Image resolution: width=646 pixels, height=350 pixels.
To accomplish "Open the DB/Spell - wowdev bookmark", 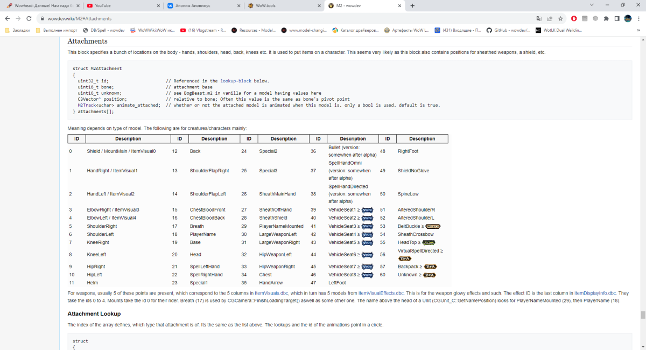I will pos(105,30).
